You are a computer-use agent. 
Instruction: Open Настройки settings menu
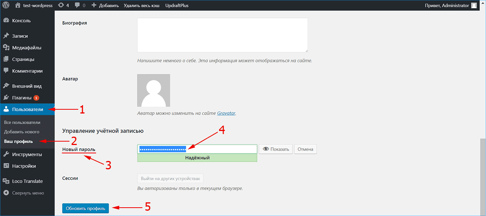click(x=24, y=166)
